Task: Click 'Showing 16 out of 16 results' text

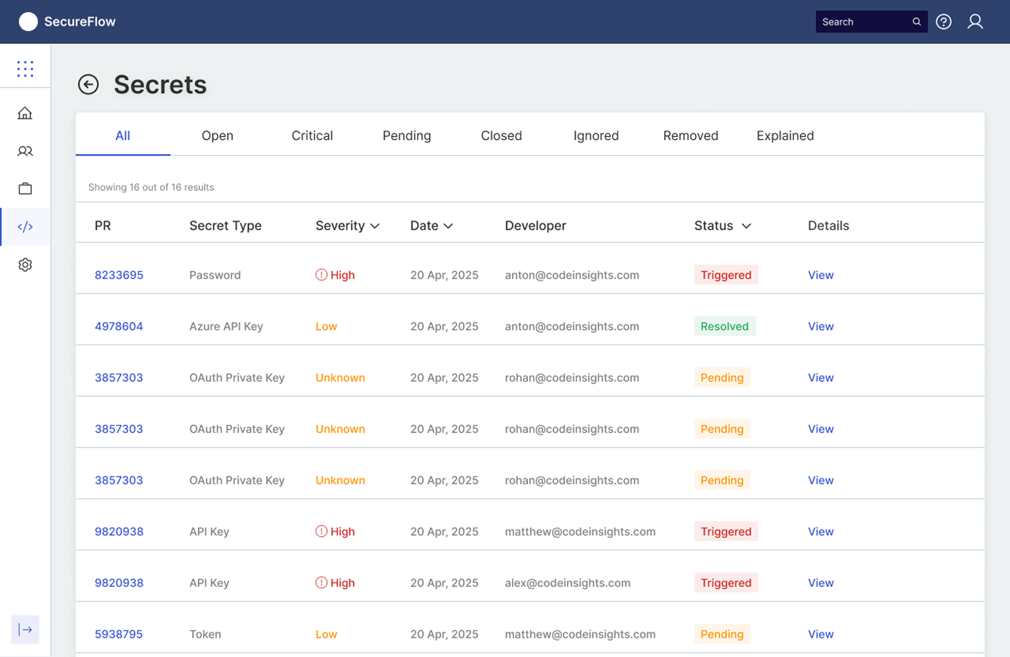Action: (151, 187)
